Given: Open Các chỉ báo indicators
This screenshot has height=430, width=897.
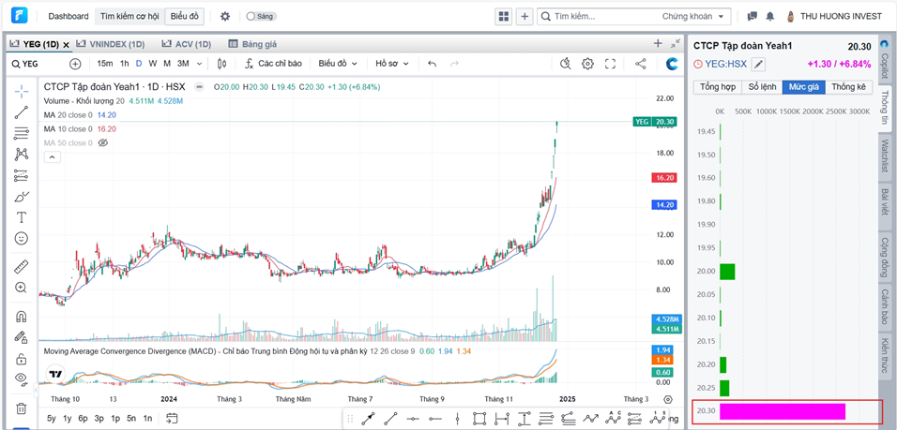Looking at the screenshot, I should 273,64.
